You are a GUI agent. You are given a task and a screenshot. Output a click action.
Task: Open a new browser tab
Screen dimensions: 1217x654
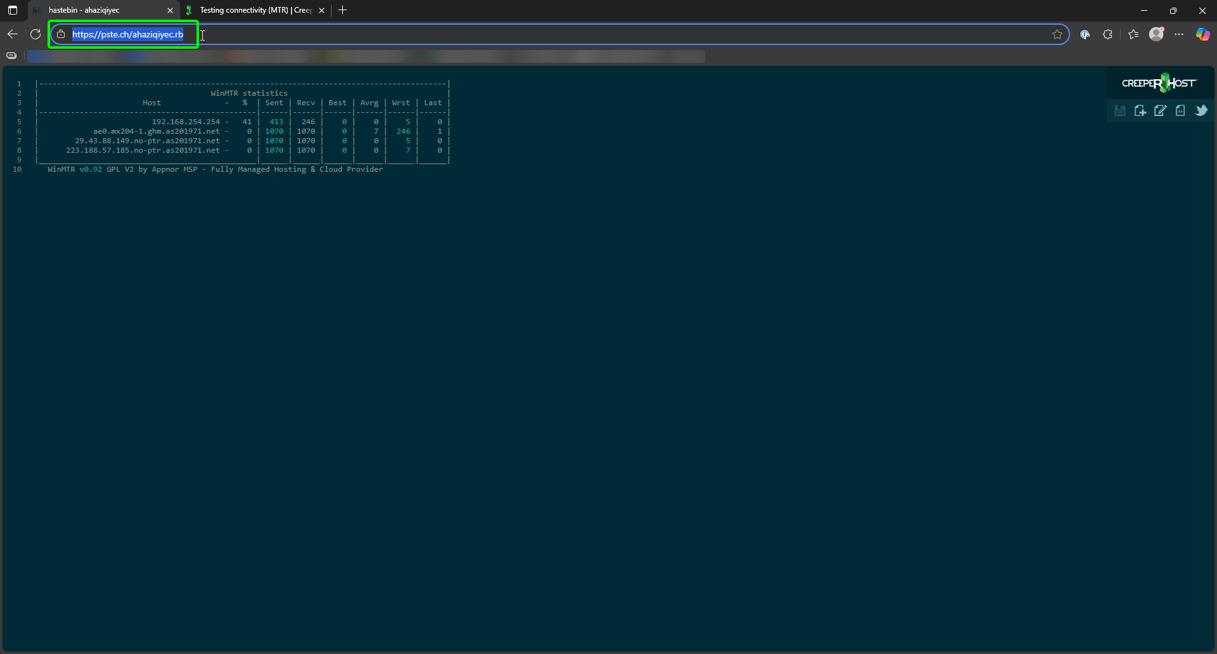[343, 10]
